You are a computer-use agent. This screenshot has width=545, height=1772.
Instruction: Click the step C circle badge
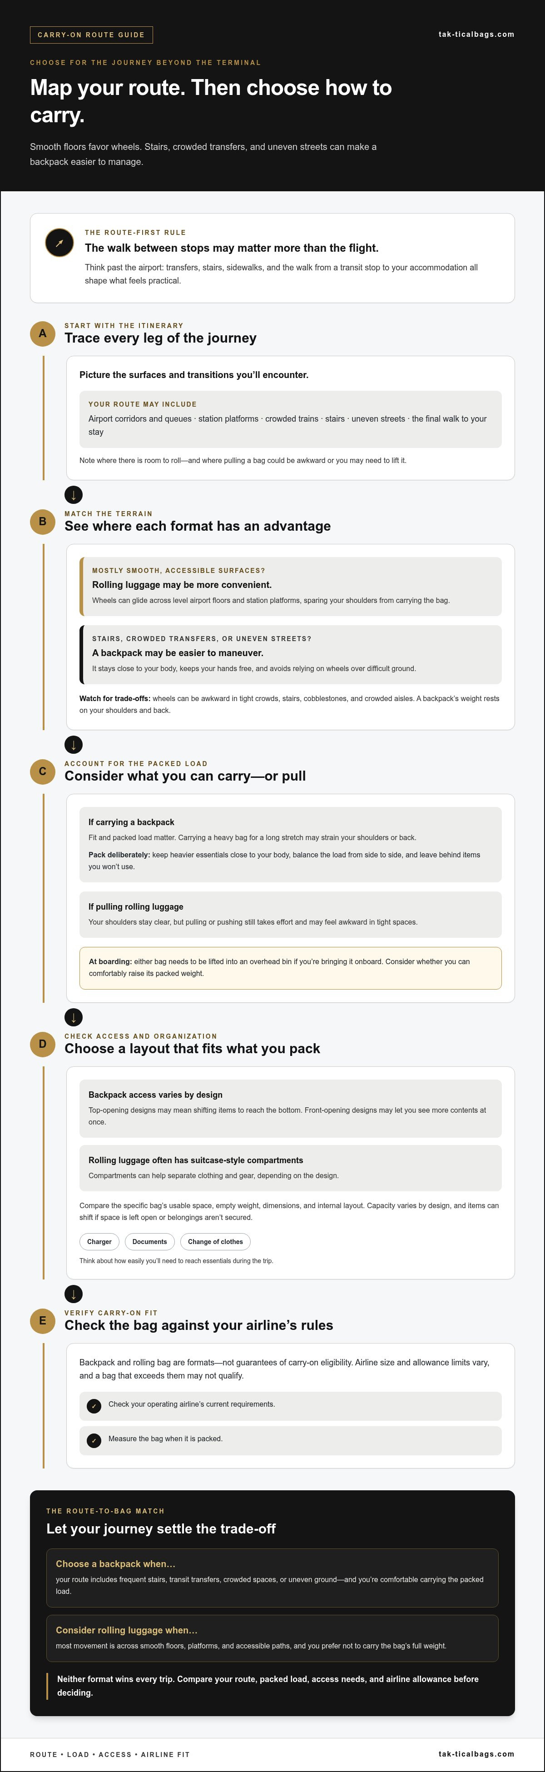43,771
